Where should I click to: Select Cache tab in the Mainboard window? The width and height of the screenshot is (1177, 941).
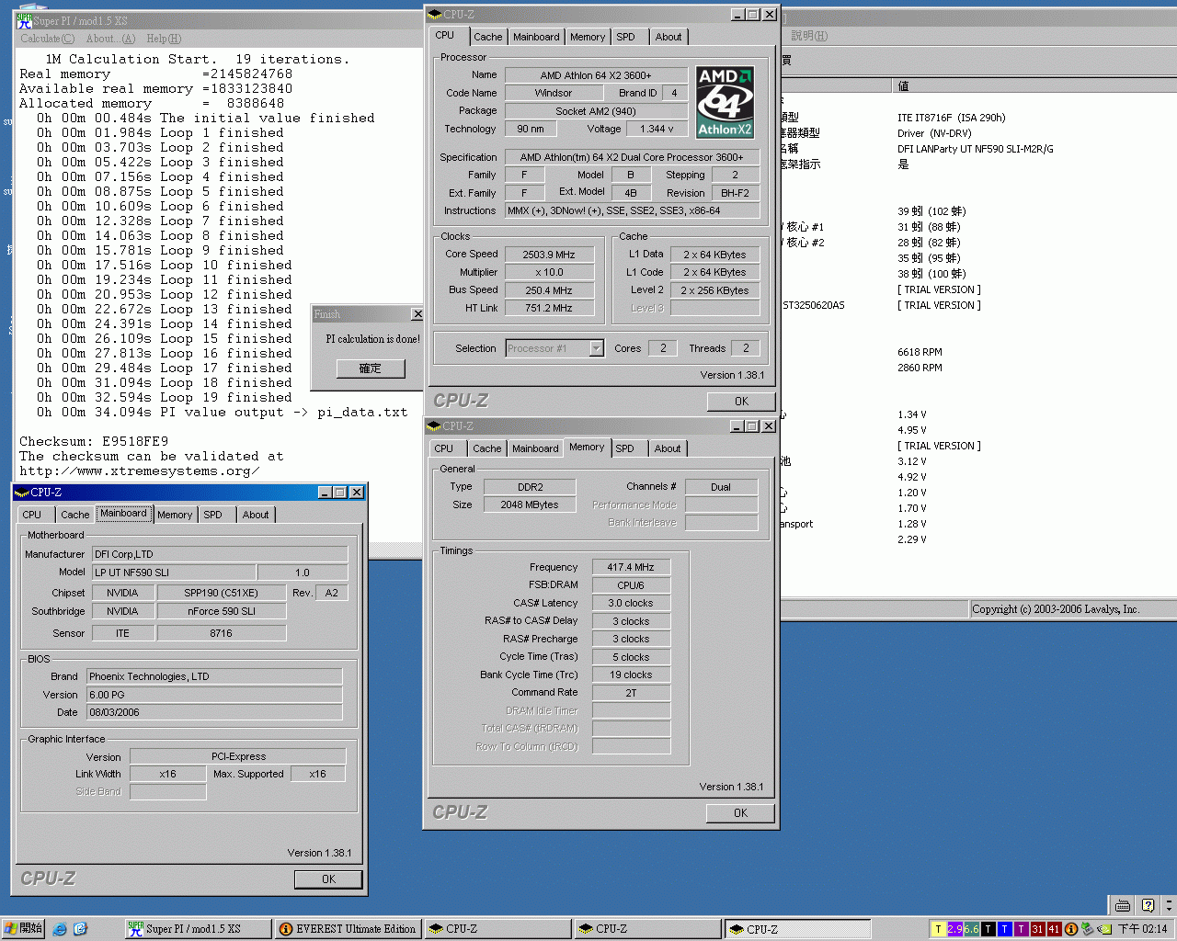[75, 515]
